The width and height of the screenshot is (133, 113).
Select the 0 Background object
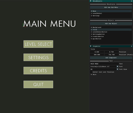(111, 27)
